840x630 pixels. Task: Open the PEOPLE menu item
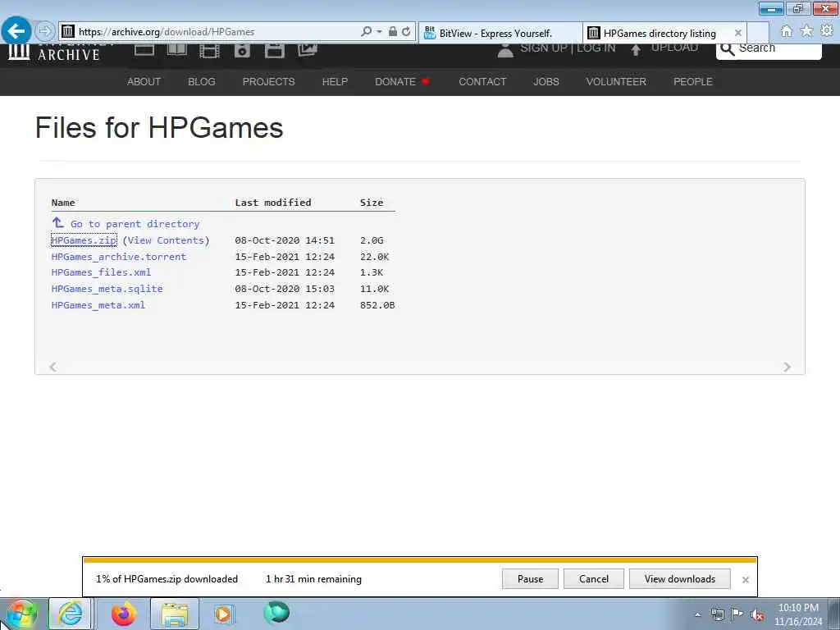tap(692, 81)
